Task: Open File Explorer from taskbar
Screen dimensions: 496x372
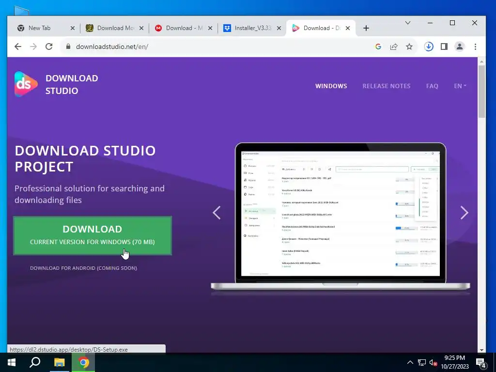Action: pos(59,362)
